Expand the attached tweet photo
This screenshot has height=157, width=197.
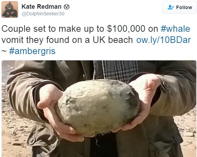[99, 109]
